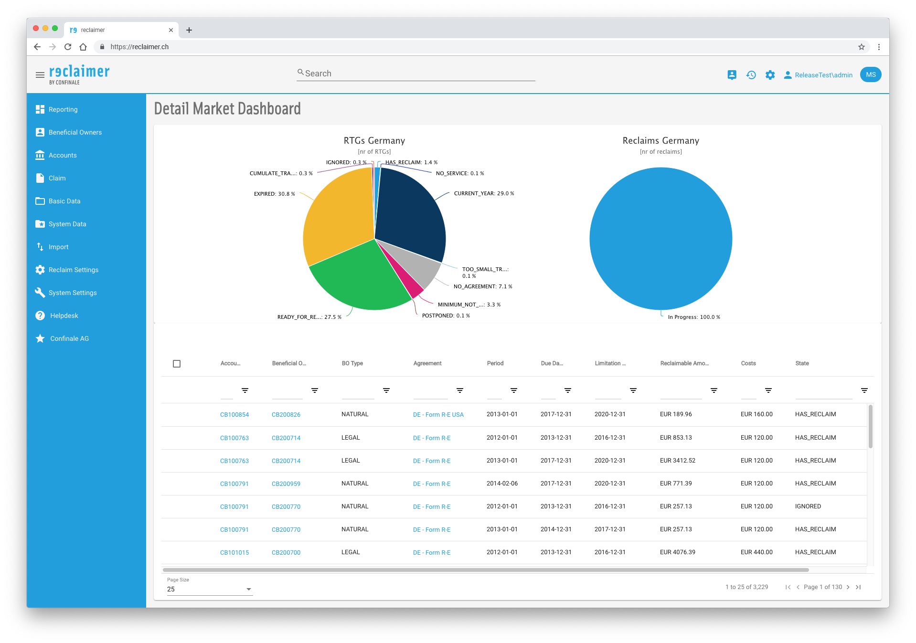Click the history clock icon in header
Viewport: 916px width, 643px height.
point(751,75)
